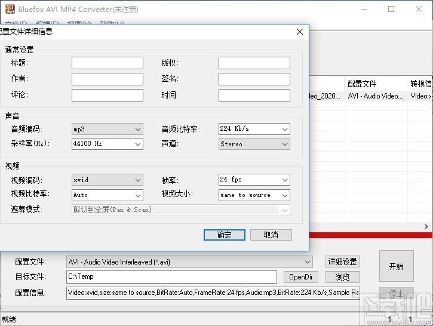Click the 版权 copyright input field

pos(254,63)
